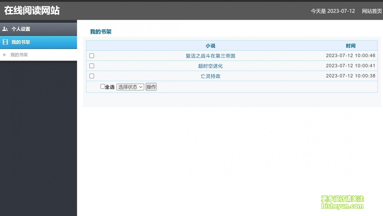Screen dimensions: 383x216
Task: Click the 时间 column header
Action: (350, 46)
